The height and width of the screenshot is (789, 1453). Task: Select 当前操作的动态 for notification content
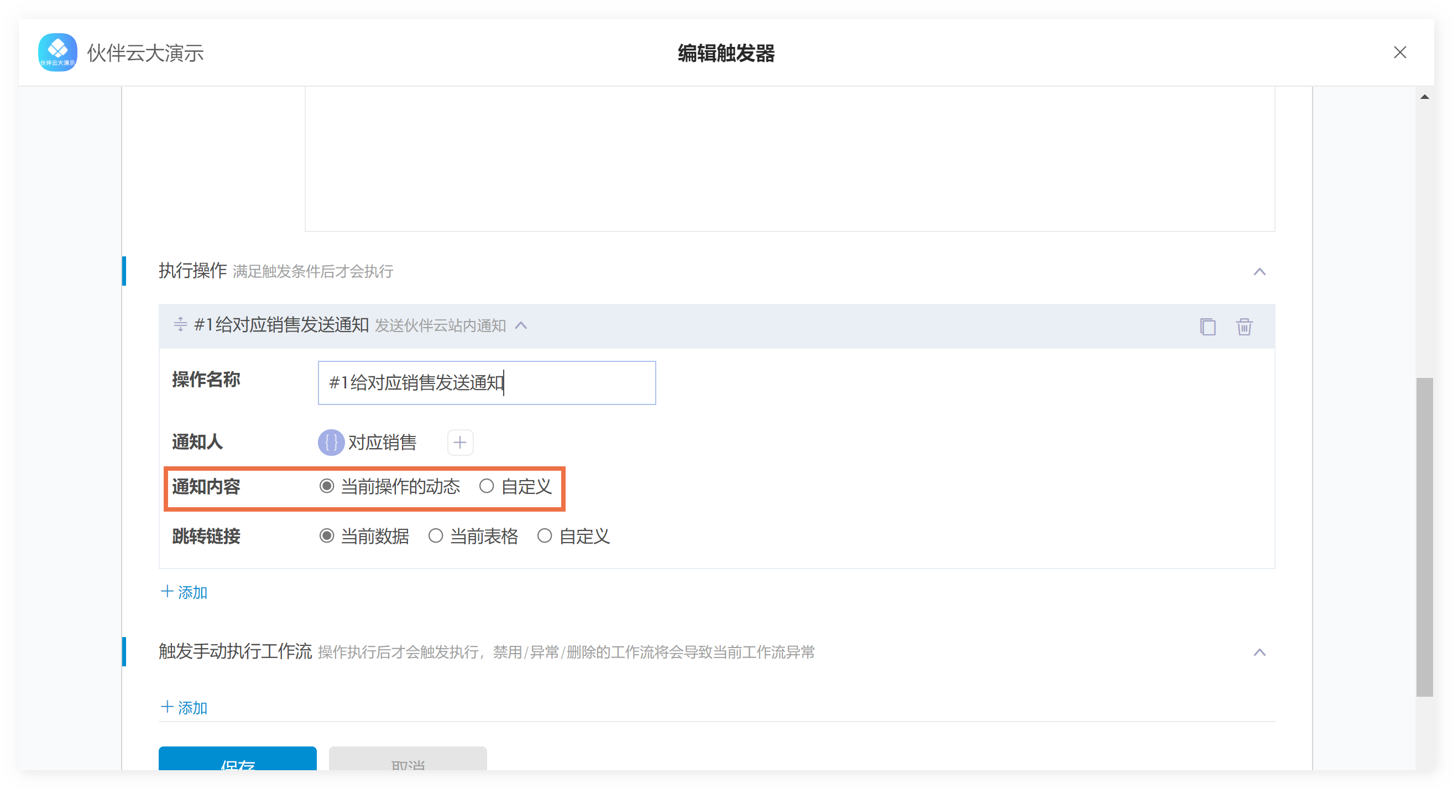pyautogui.click(x=327, y=486)
